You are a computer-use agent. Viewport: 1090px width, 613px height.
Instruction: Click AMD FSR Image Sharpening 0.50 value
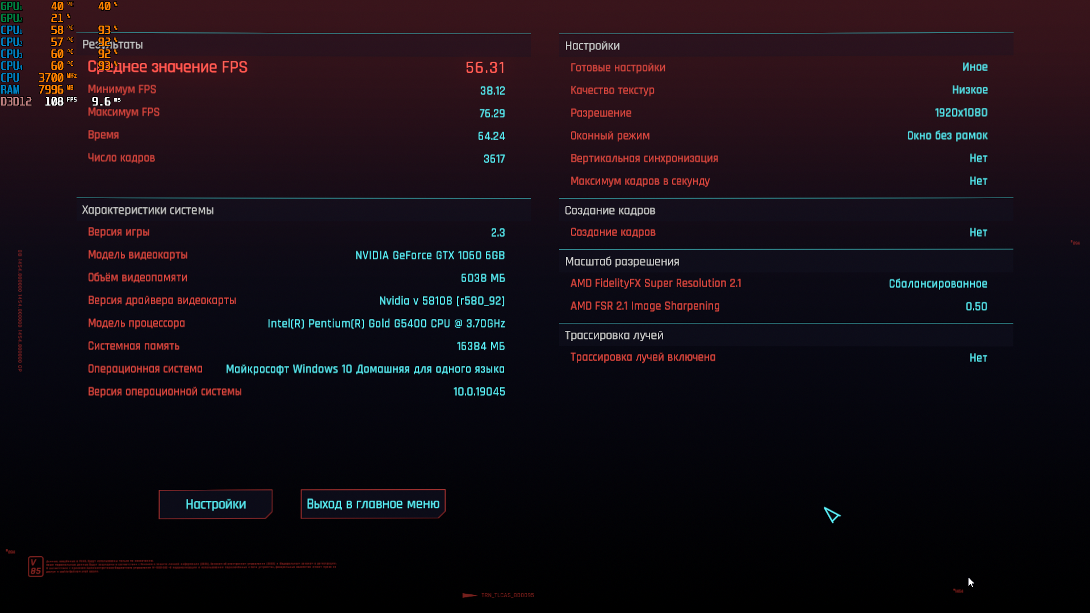coord(976,306)
